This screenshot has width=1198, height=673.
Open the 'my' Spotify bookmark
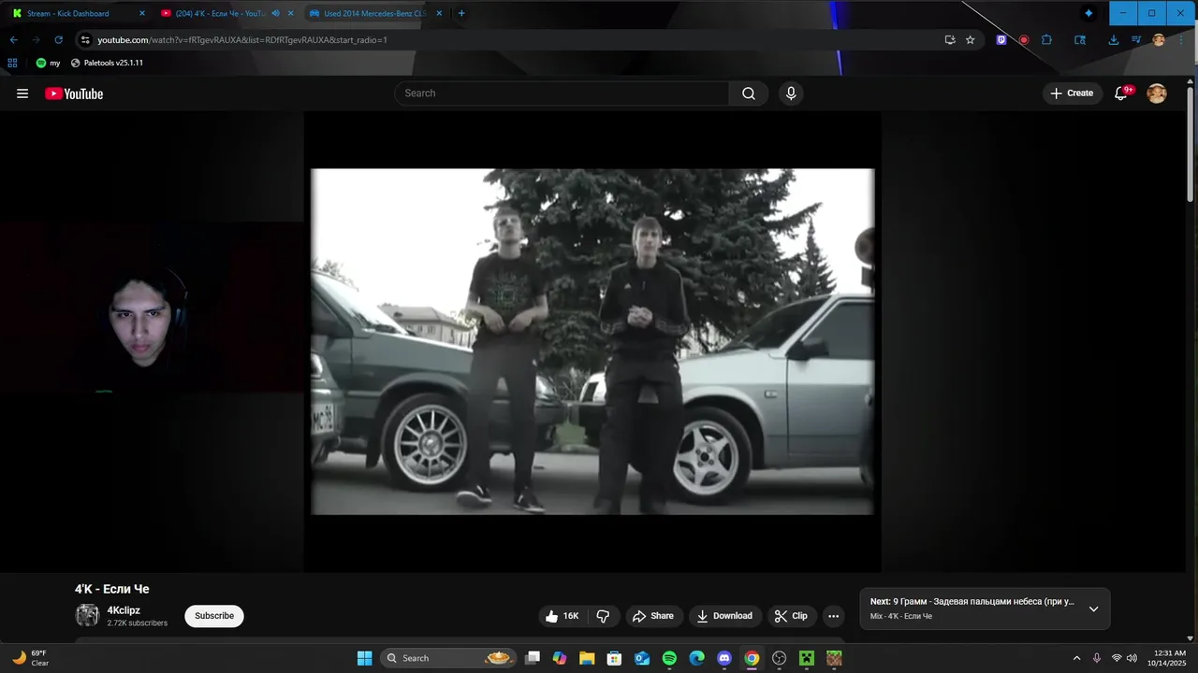pos(48,63)
